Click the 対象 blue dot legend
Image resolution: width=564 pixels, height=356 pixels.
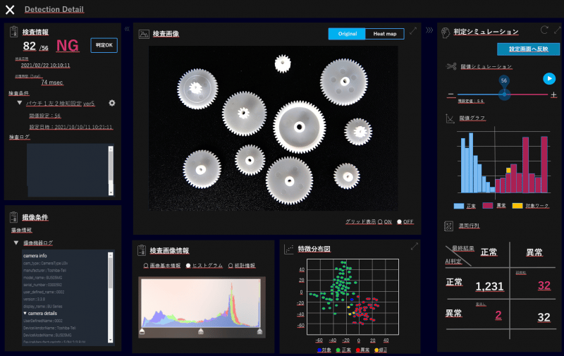click(x=319, y=350)
